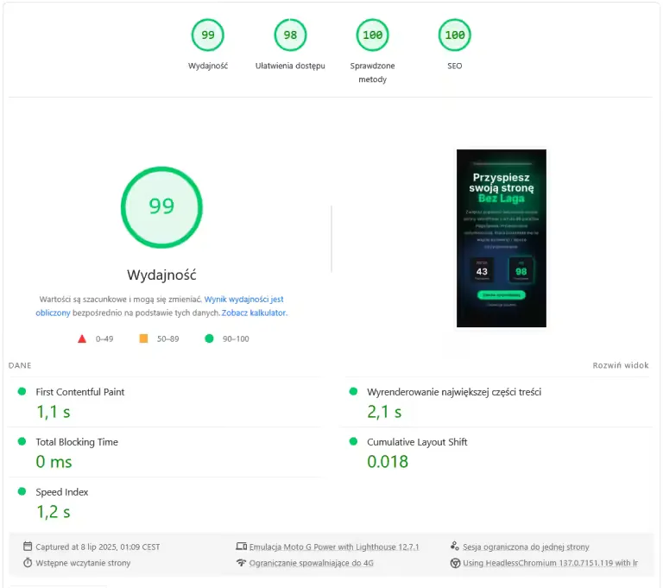Click 'Captured at 8 lip 2025, 01:09 CEST'

click(x=98, y=547)
